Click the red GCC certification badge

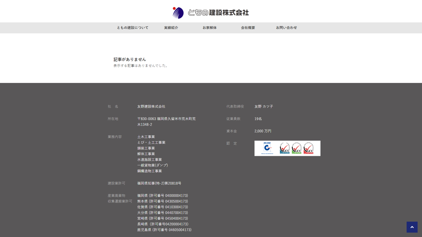point(309,148)
